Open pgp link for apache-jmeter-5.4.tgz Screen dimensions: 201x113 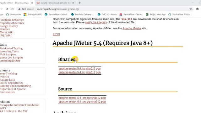point(98,68)
